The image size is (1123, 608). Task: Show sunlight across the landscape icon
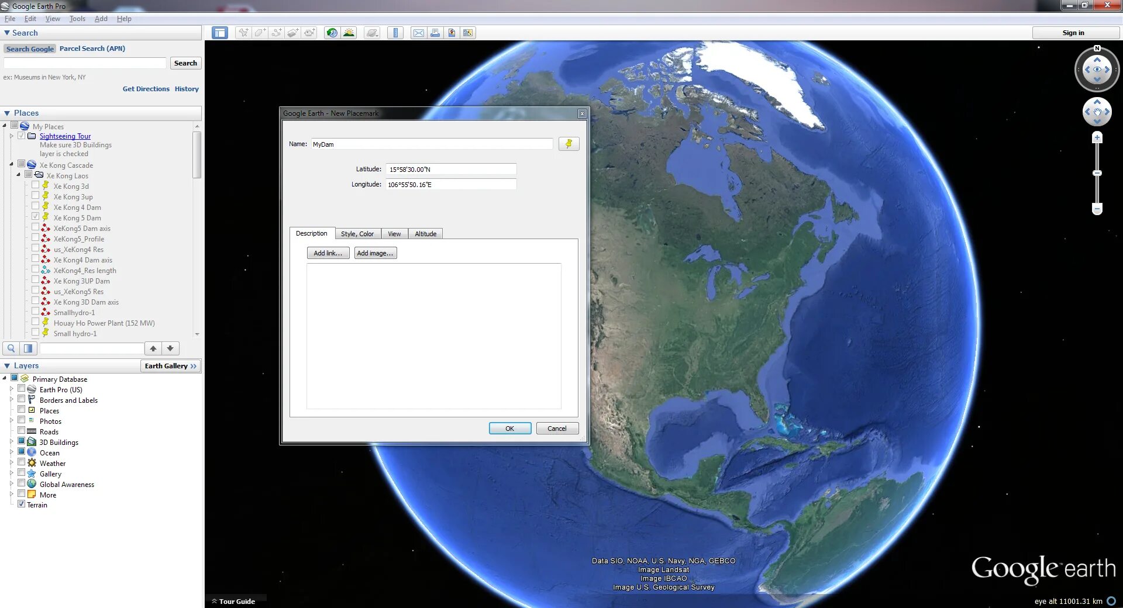(349, 33)
